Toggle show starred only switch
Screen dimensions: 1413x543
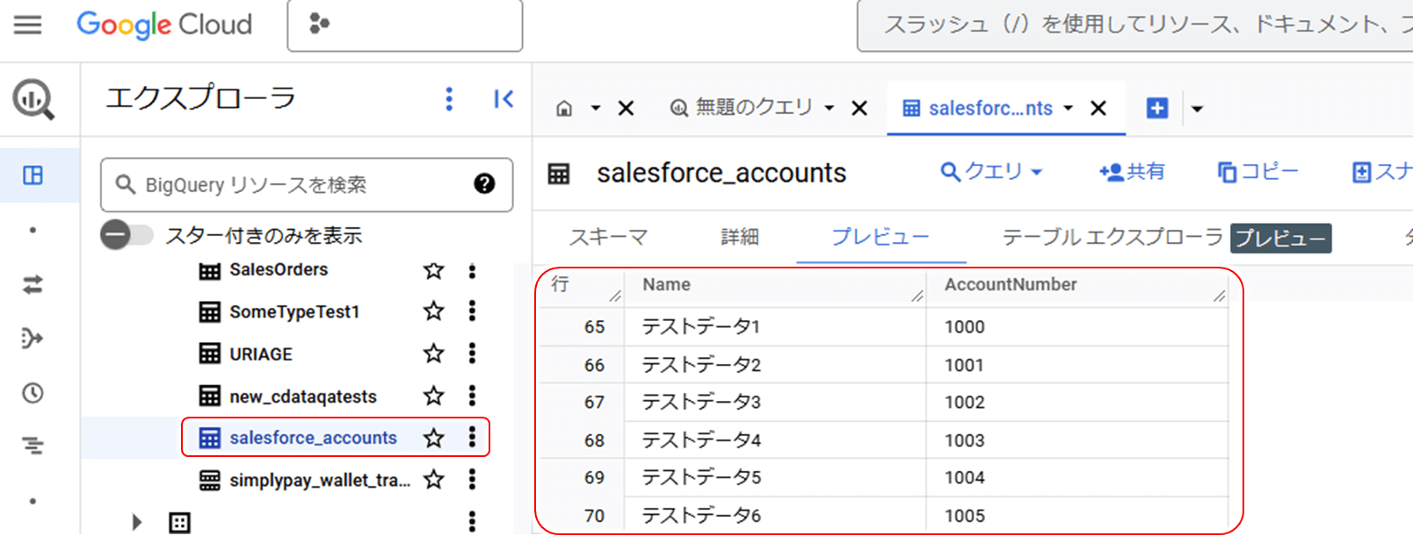[127, 235]
